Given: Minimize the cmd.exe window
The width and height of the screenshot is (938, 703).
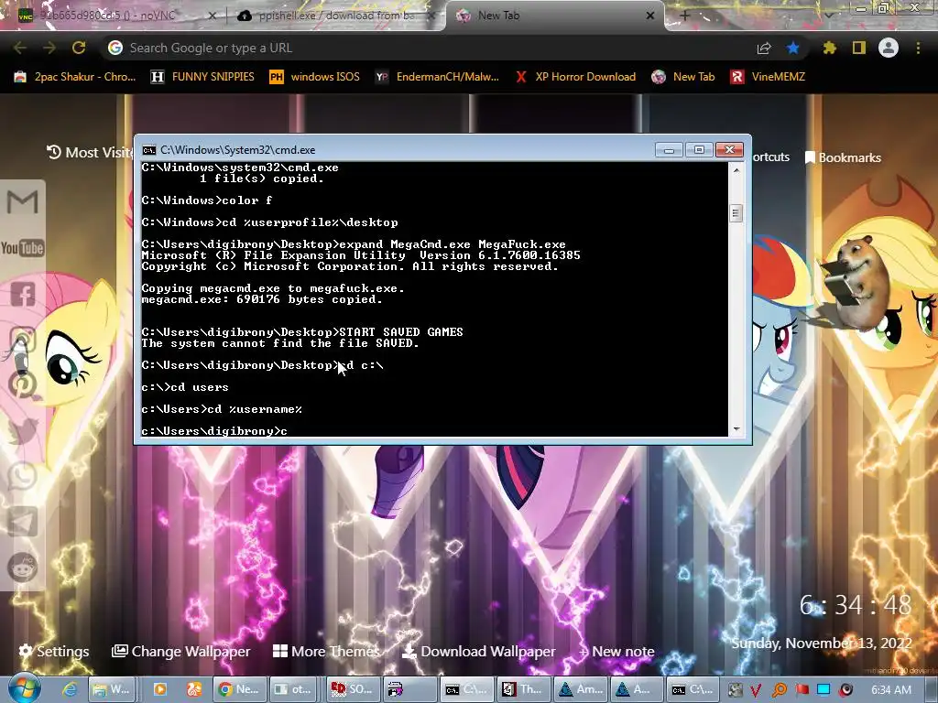Looking at the screenshot, I should (x=669, y=149).
